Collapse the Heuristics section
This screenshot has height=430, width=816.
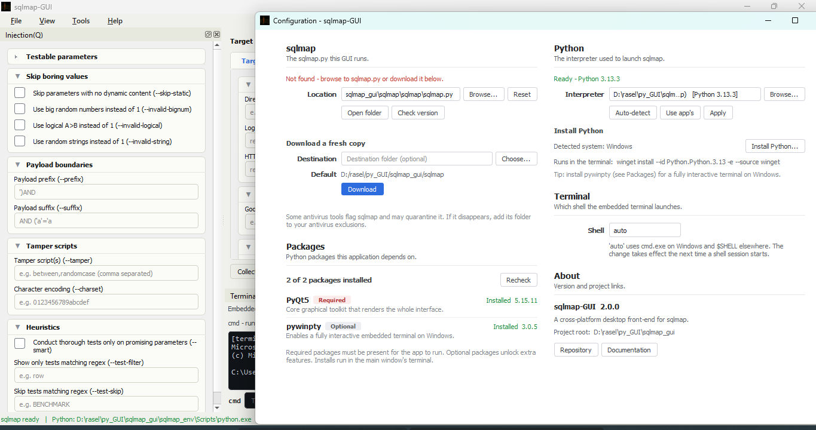coord(16,327)
